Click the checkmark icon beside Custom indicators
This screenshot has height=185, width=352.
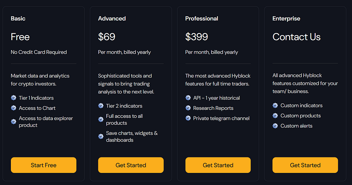[x=275, y=105]
